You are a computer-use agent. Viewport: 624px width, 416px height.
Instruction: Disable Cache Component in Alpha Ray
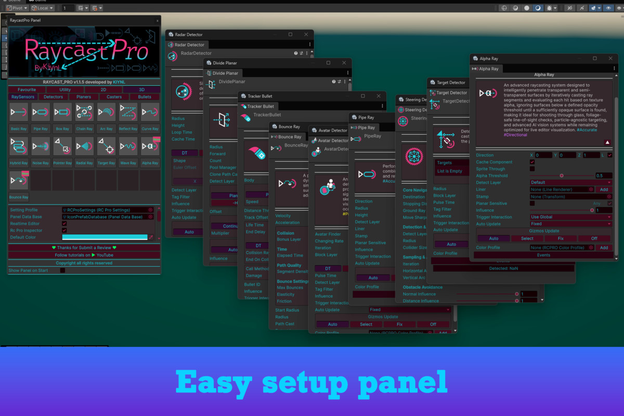pyautogui.click(x=532, y=162)
